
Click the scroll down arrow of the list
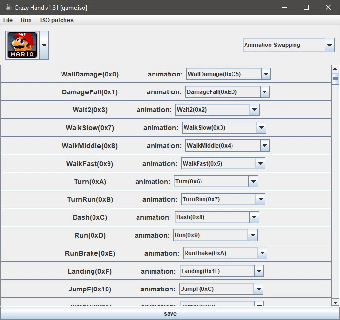coord(335,302)
